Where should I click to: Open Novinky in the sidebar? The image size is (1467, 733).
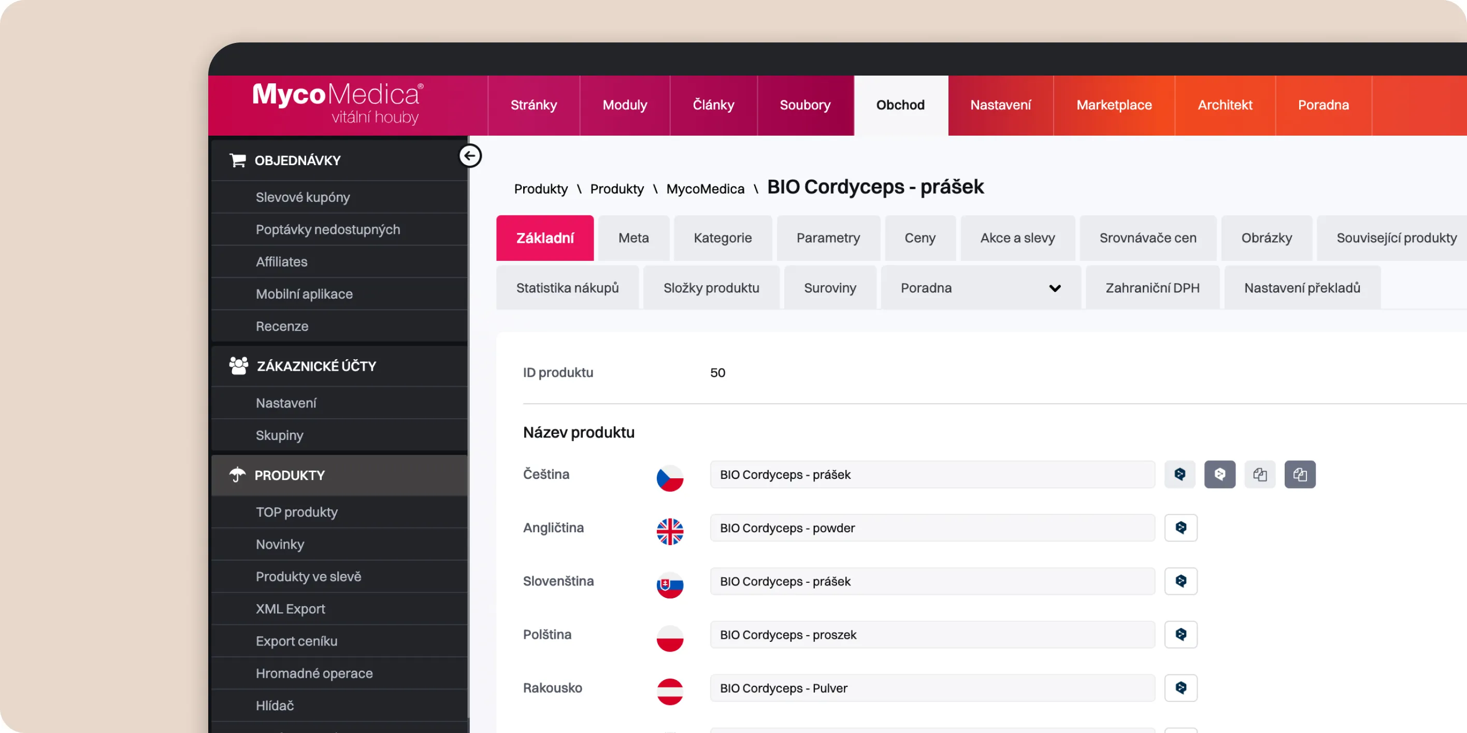[x=339, y=545]
